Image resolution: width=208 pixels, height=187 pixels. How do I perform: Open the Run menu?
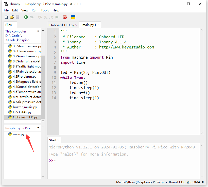(34, 10)
